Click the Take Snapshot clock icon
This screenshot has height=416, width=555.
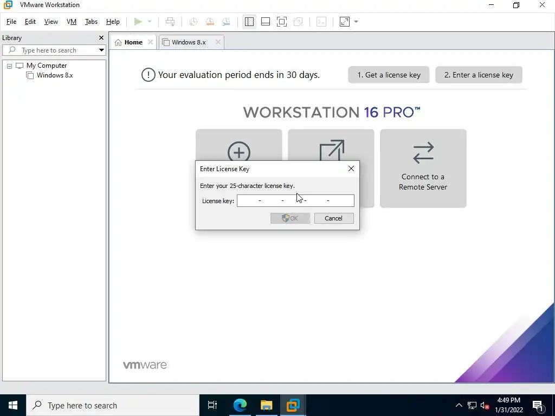click(193, 22)
